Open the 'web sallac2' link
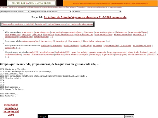 tap(85, 3)
